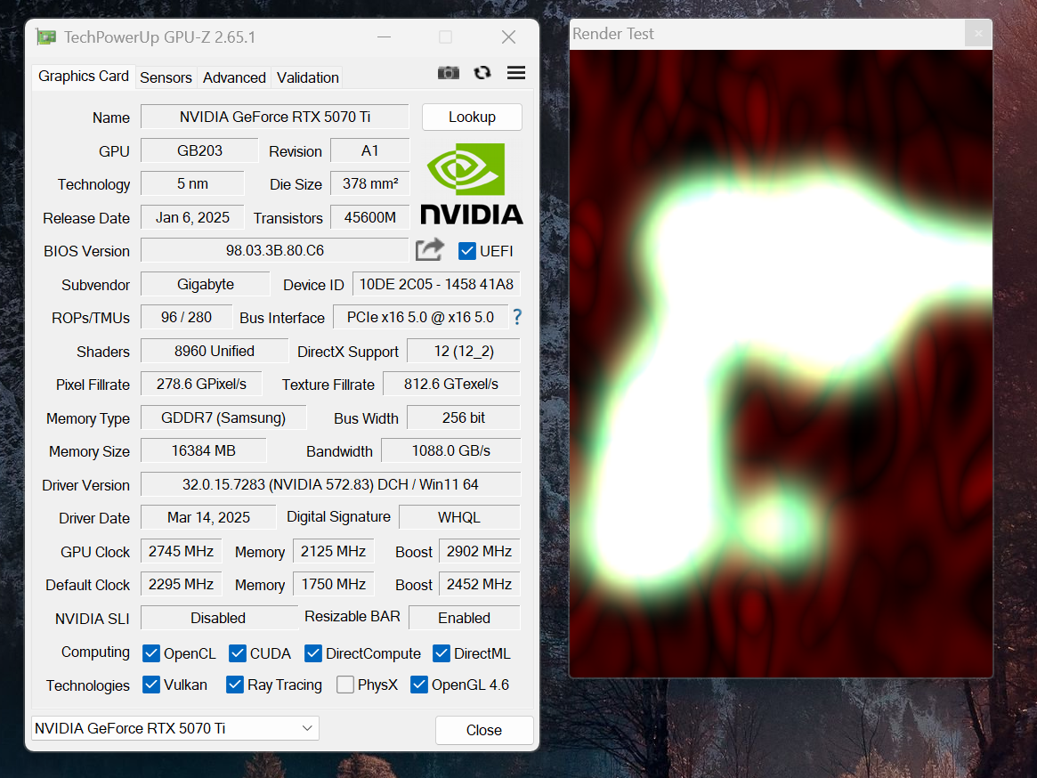Screen dimensions: 1037x778
Task: Switch to the Graphics Card tab
Action: [x=84, y=76]
